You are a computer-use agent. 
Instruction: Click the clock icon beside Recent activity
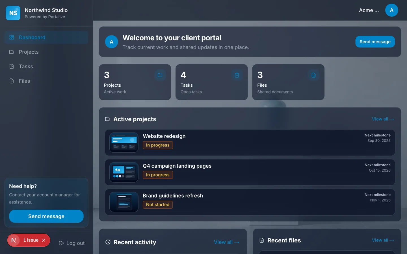tap(108, 242)
